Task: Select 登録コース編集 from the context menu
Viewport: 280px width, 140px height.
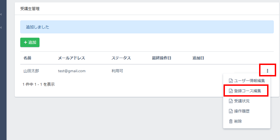Action: (247, 91)
